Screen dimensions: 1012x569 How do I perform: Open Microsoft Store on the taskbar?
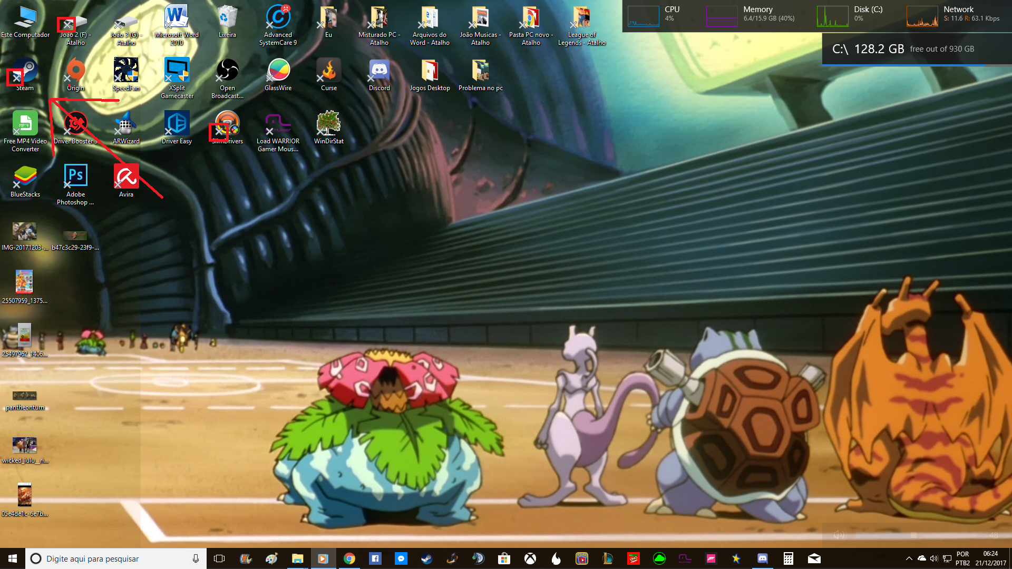[x=504, y=558]
